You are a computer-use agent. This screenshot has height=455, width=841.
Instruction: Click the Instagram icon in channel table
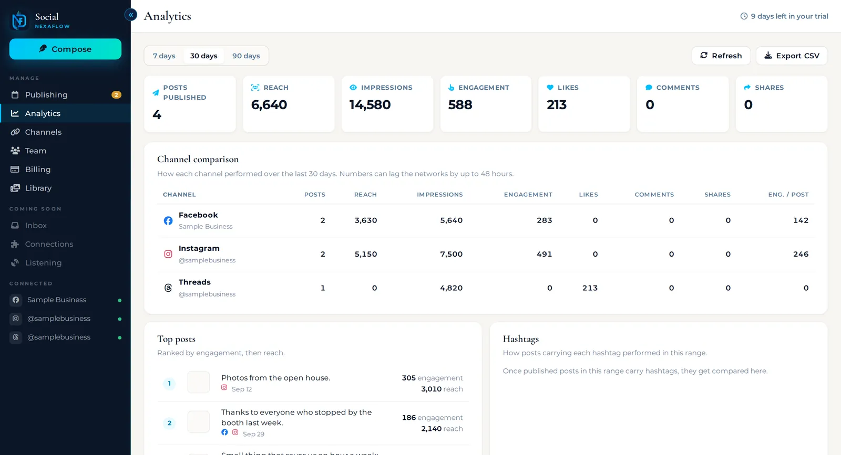click(x=168, y=254)
